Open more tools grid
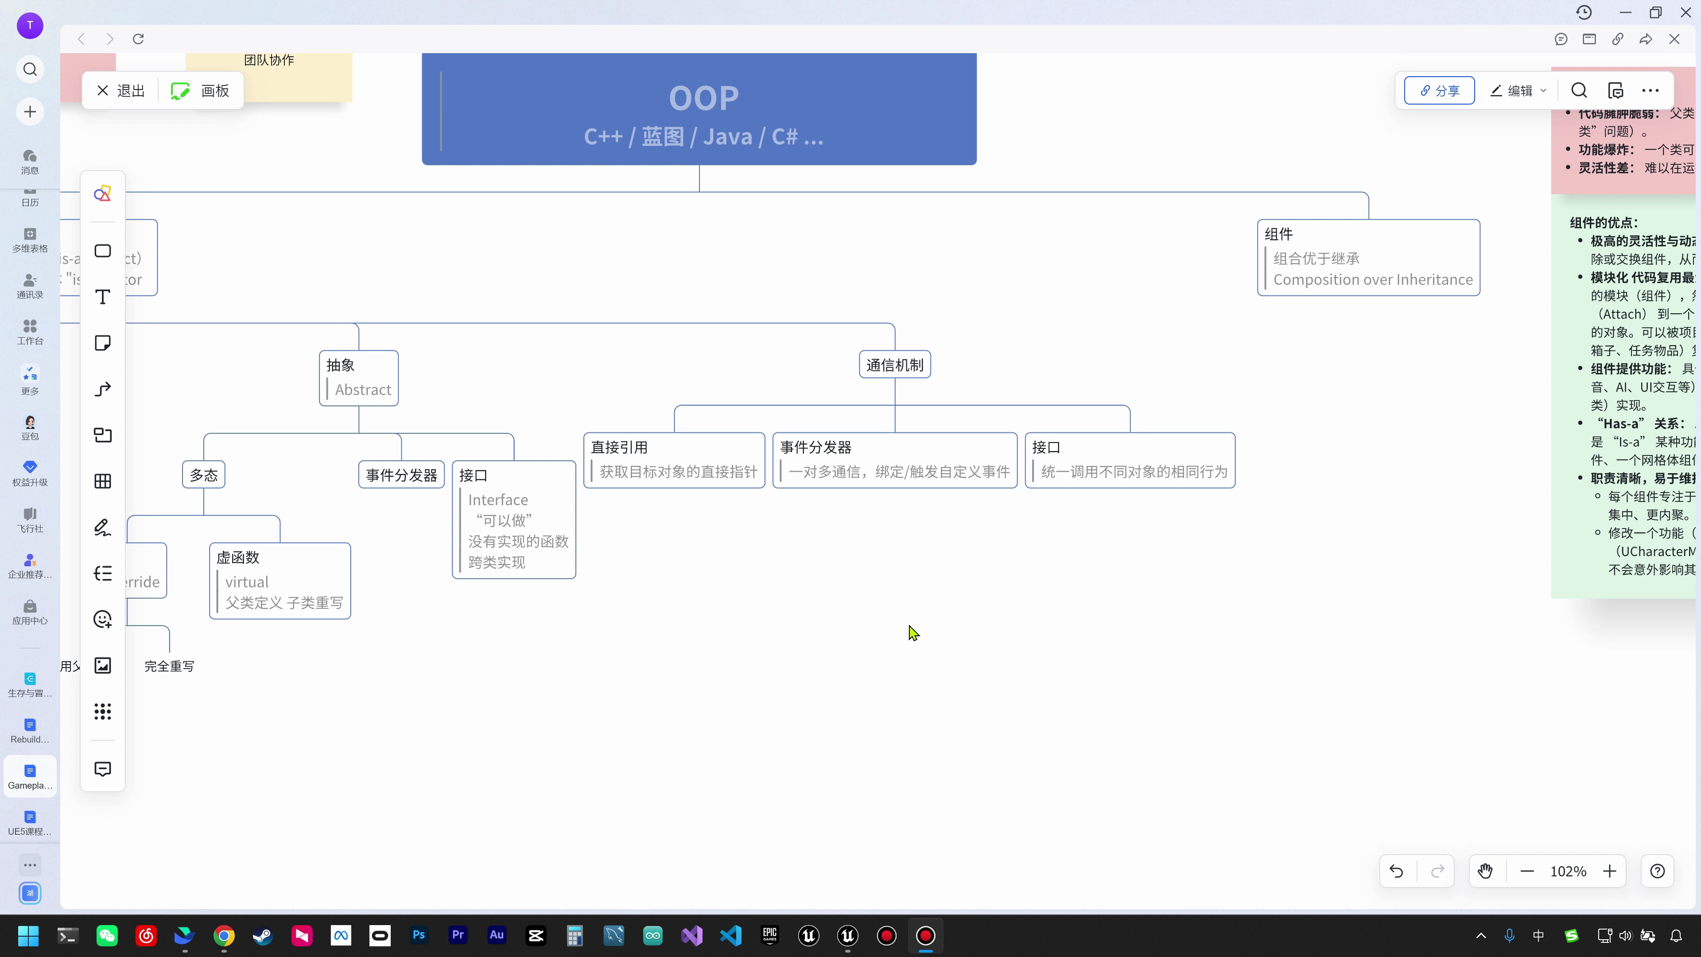 coord(102,711)
